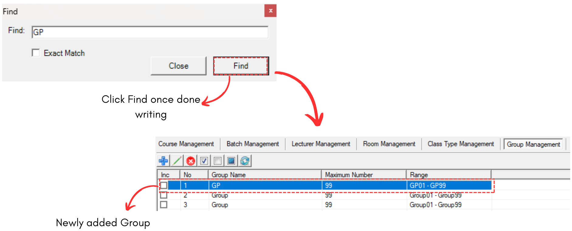The width and height of the screenshot is (572, 231).
Task: Switch to the Course Management tab
Action: [x=186, y=144]
